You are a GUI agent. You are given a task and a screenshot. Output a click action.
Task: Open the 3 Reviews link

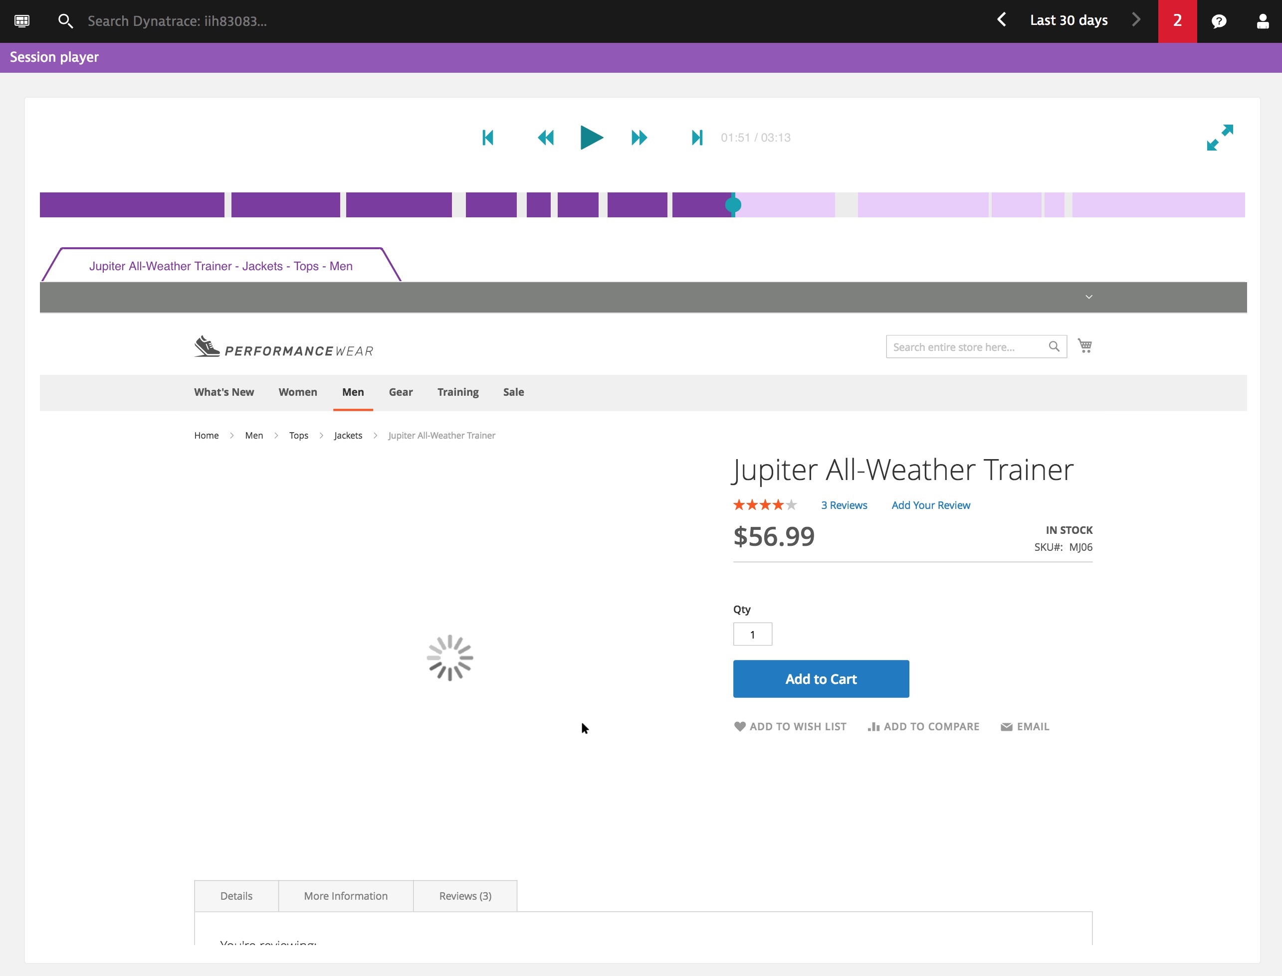(844, 505)
